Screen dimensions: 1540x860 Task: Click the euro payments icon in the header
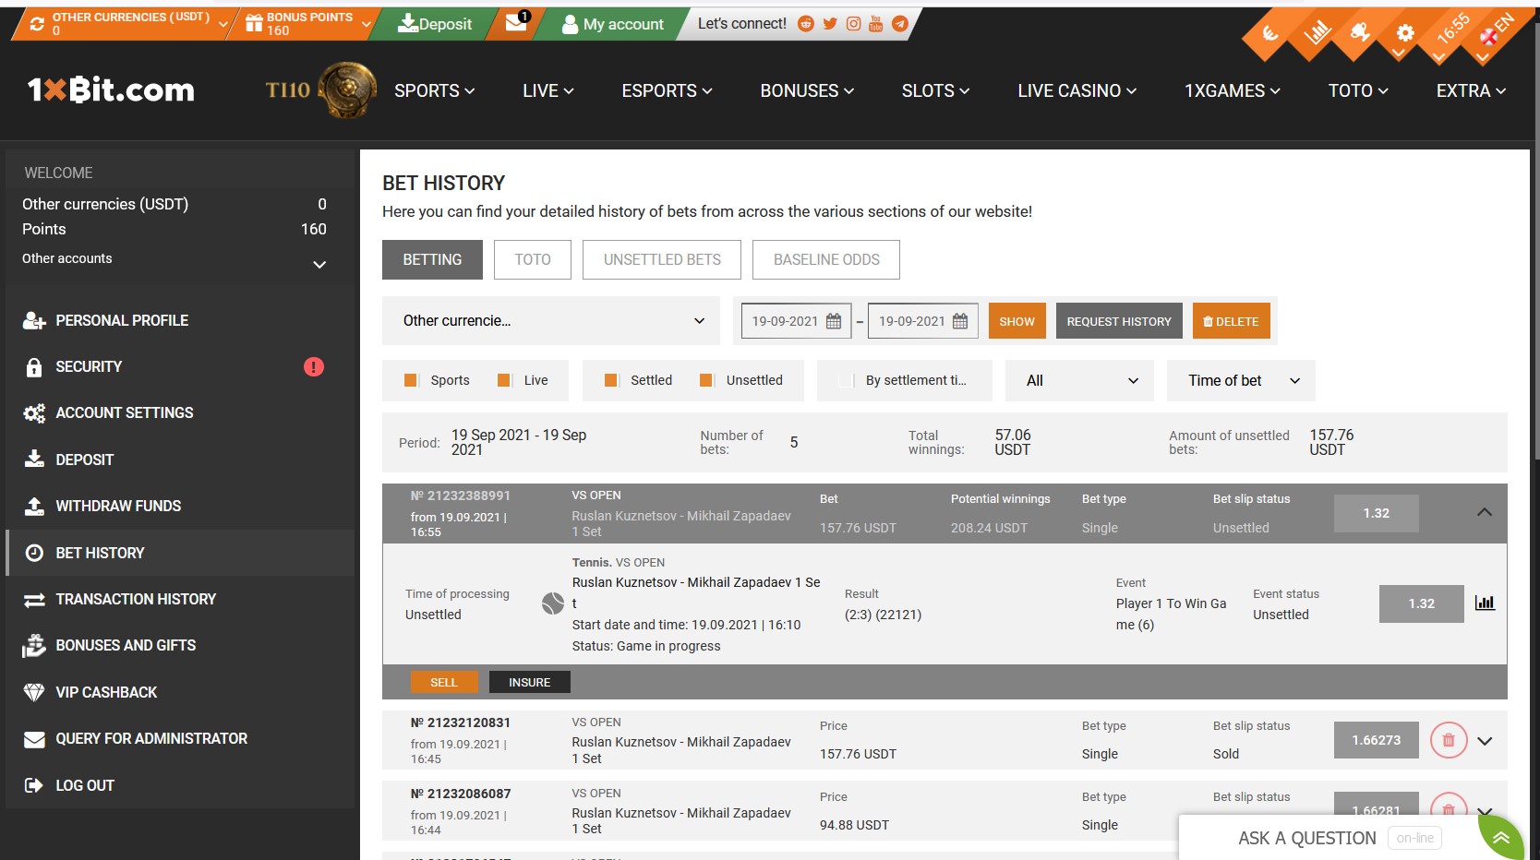pyautogui.click(x=1270, y=34)
